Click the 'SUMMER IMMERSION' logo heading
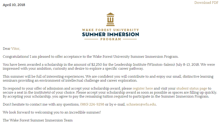Screen dimensions: 222x125 110,34
